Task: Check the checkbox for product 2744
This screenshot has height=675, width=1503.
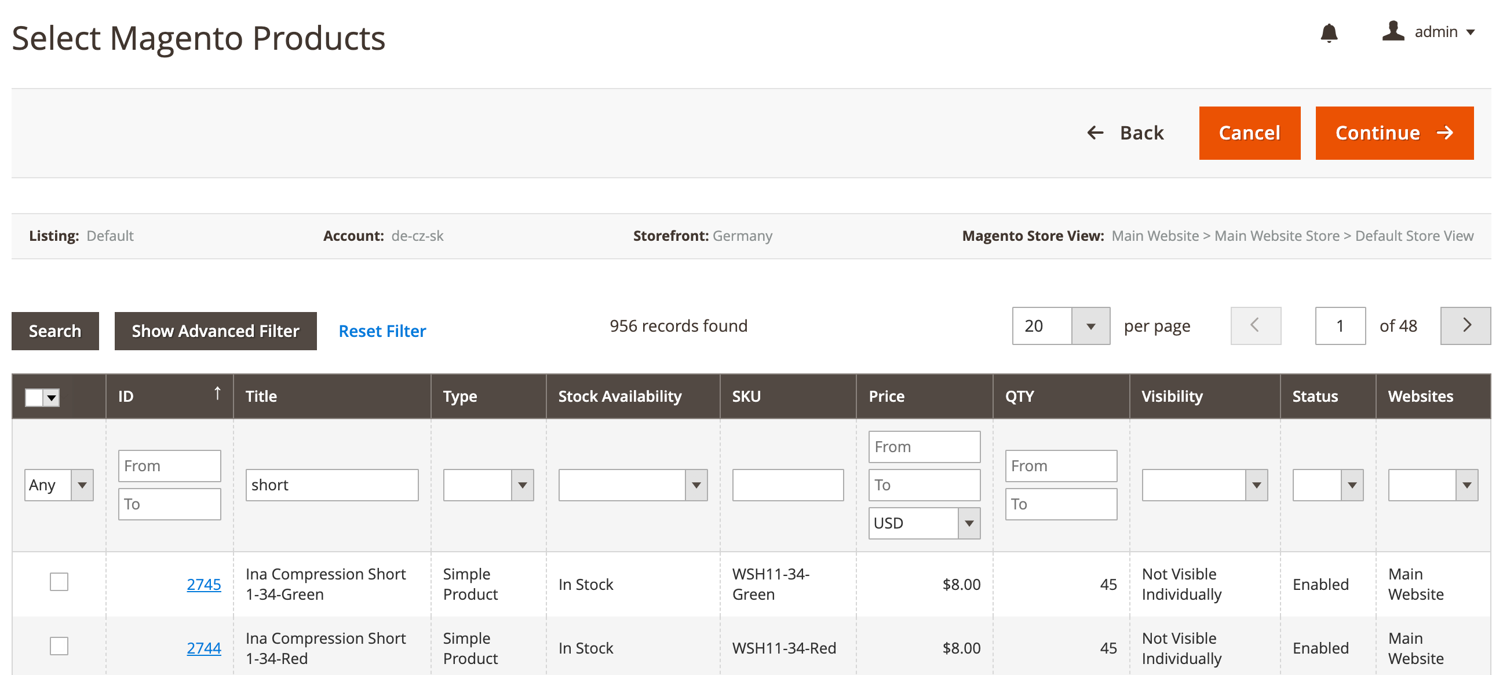Action: click(x=59, y=646)
